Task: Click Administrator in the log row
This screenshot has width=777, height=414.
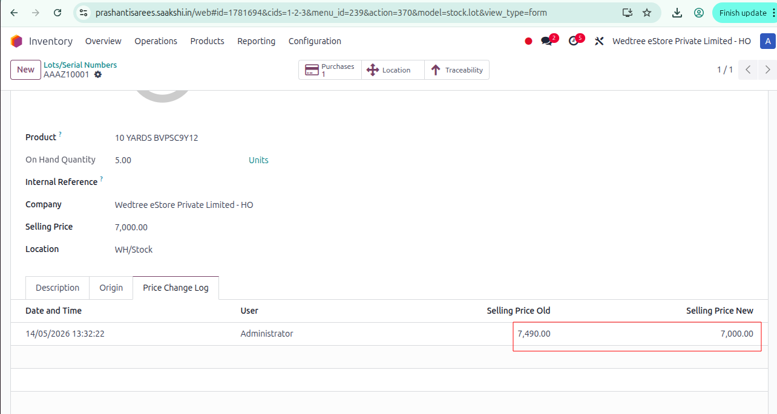Action: point(267,334)
